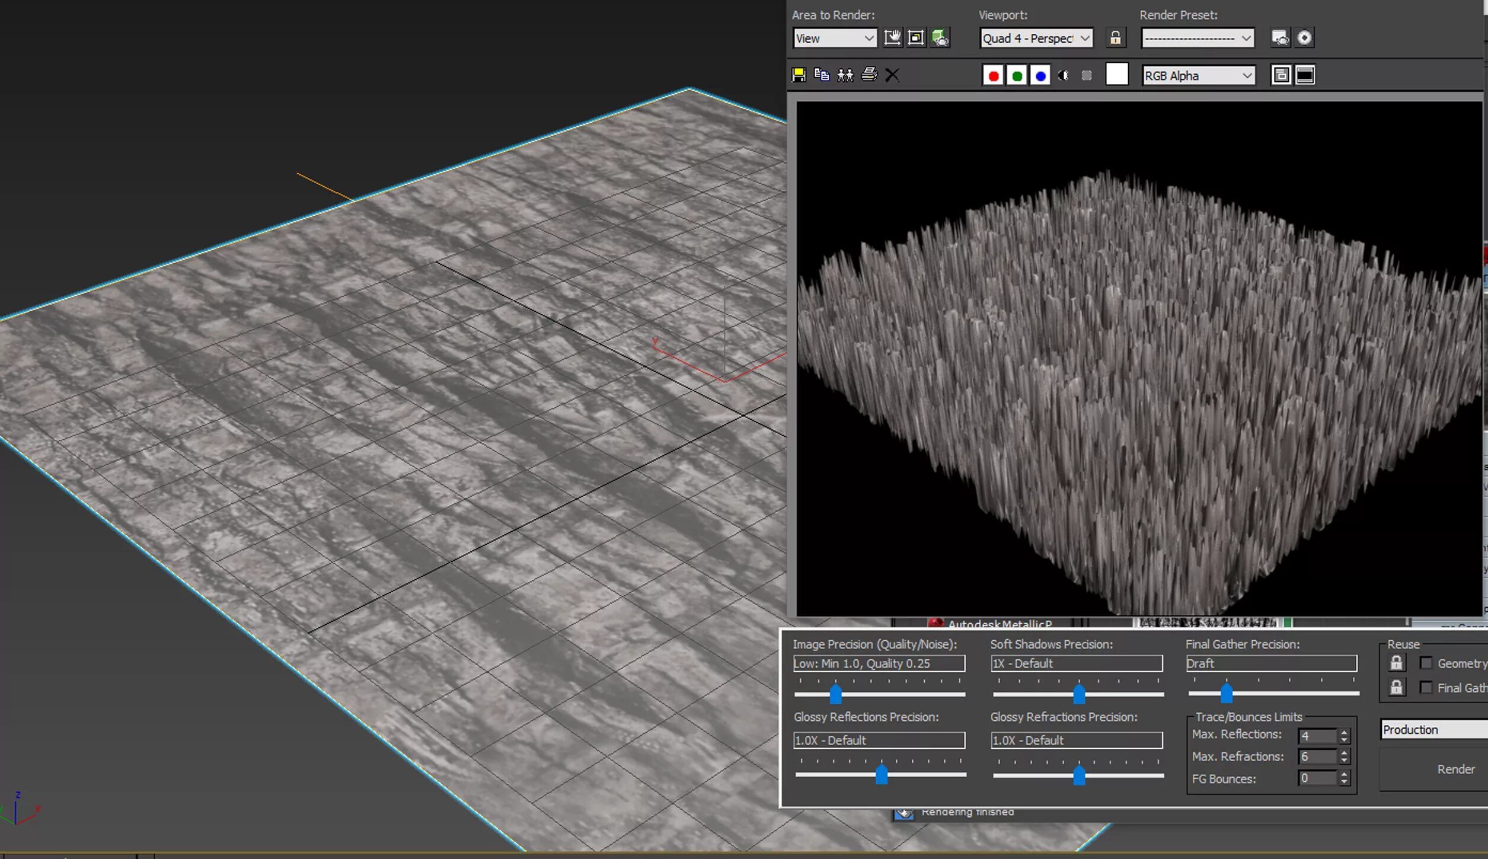The width and height of the screenshot is (1488, 859).
Task: Toggle the blue channel display
Action: (1040, 75)
